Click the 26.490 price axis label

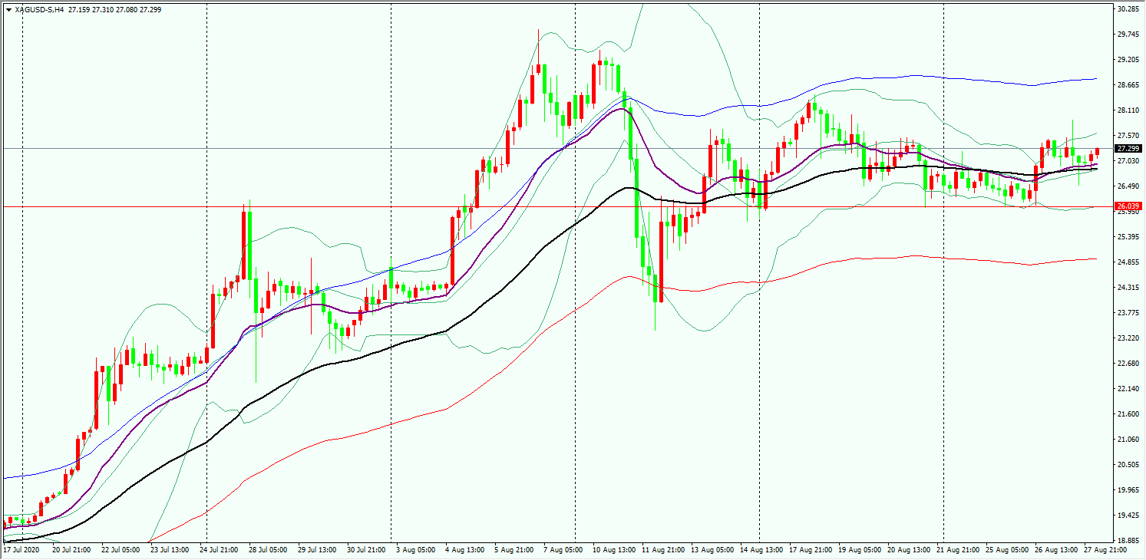1128,186
